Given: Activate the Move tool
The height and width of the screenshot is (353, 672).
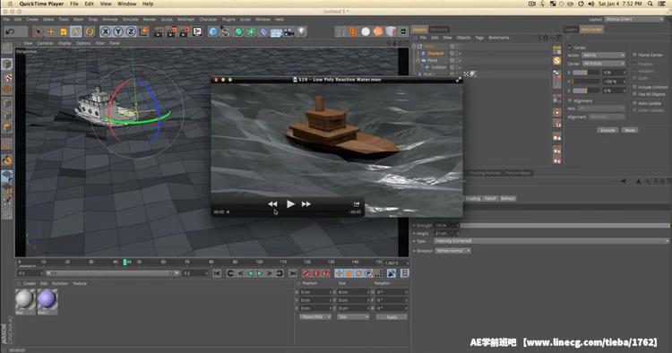Looking at the screenshot, I should coord(50,31).
